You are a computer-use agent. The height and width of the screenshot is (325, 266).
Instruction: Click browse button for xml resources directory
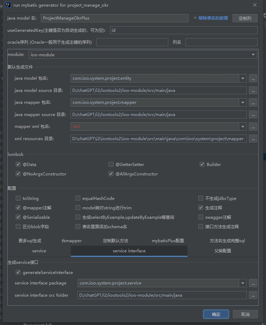253,139
